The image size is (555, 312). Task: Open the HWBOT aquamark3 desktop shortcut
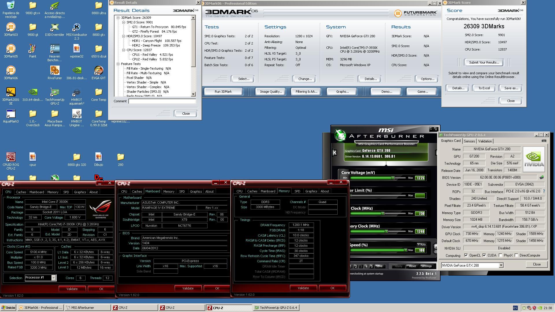click(x=77, y=96)
